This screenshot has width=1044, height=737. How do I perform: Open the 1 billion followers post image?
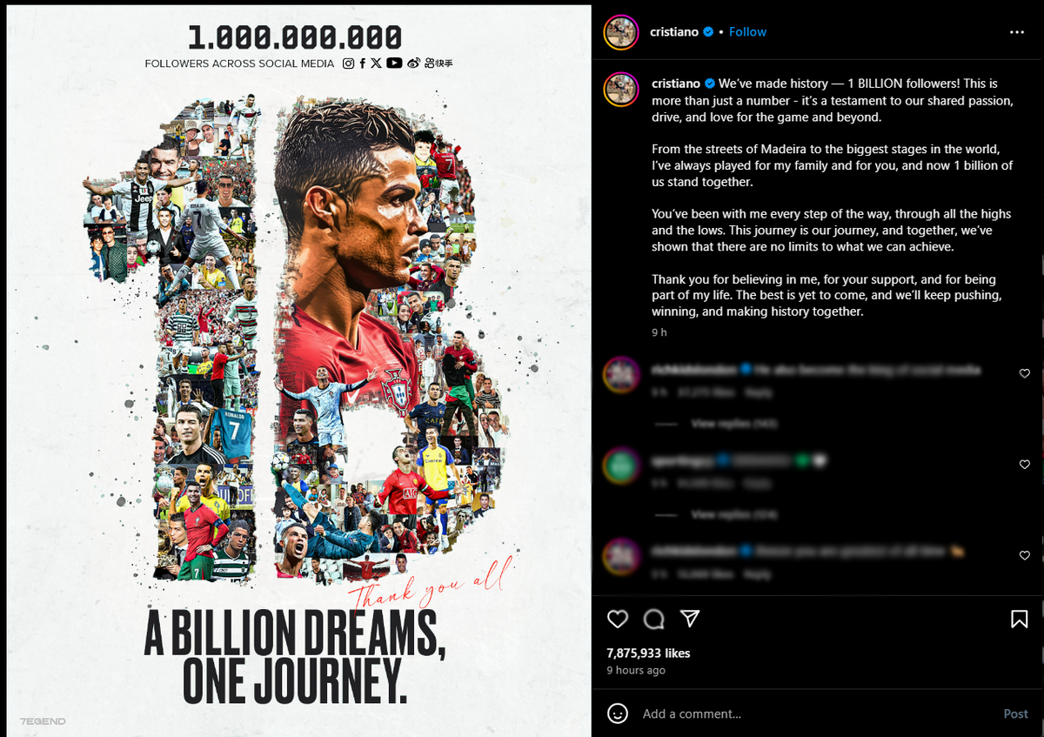298,368
